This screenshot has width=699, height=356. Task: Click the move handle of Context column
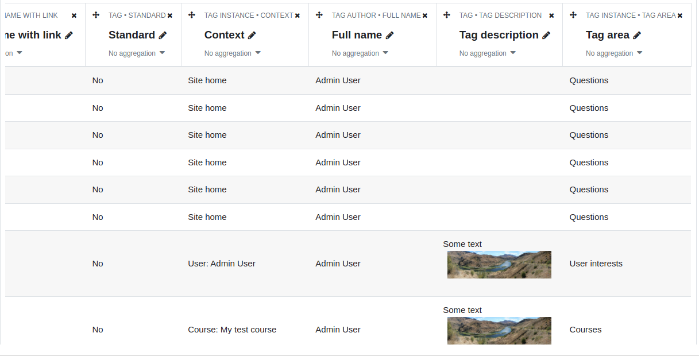point(192,15)
